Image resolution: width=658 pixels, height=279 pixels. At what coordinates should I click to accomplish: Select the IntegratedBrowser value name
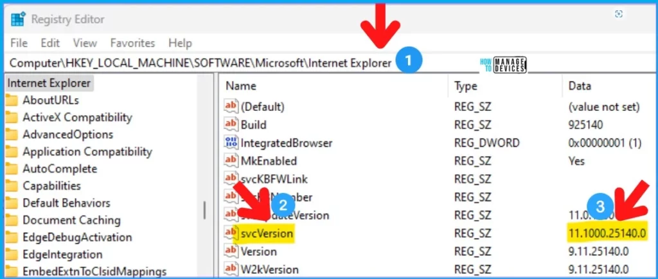(x=286, y=143)
